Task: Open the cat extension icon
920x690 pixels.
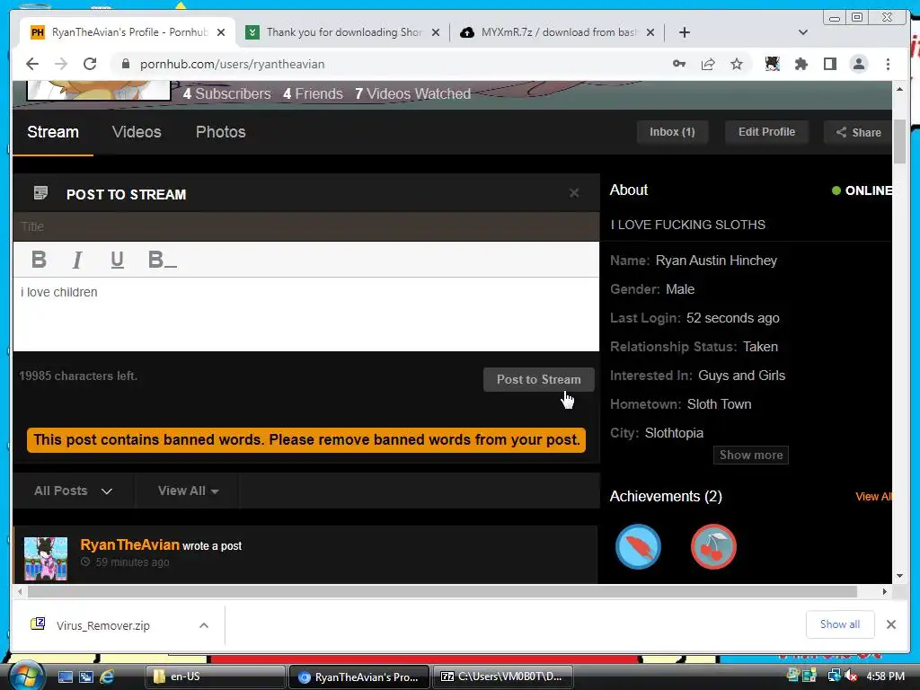Action: tap(772, 64)
